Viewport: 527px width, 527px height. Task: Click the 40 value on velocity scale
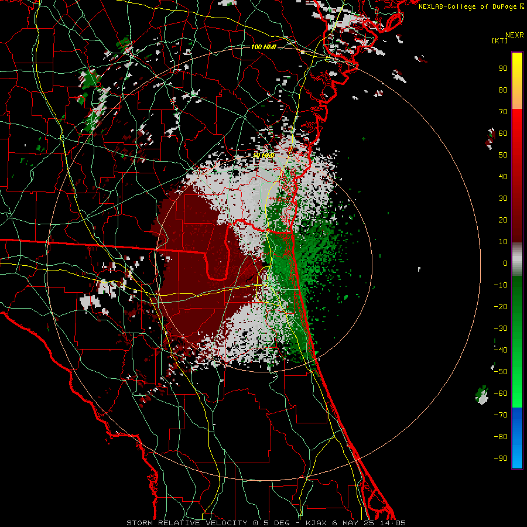pos(503,176)
